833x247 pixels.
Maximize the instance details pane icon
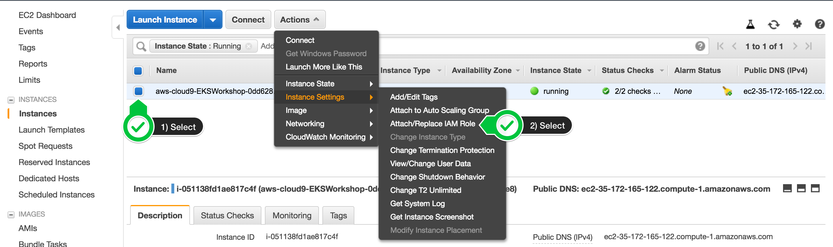(815, 188)
